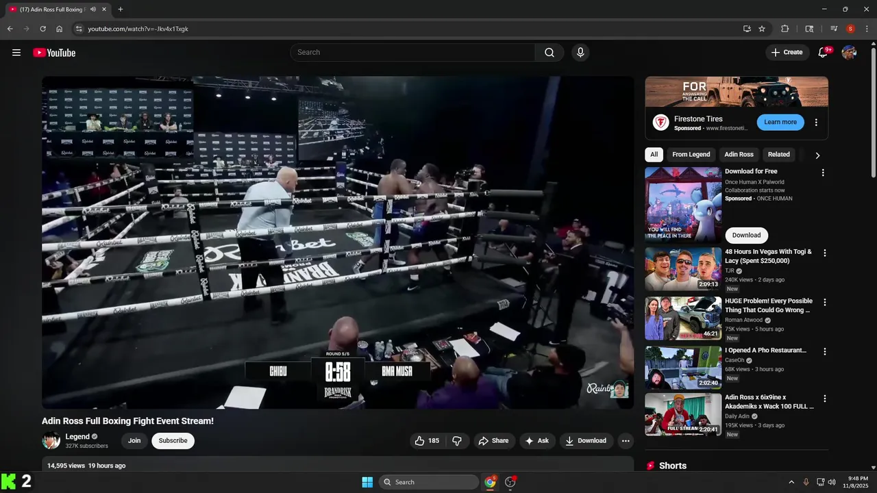This screenshot has width=877, height=493.
Task: Subscribe to Legend channel
Action: tap(173, 441)
